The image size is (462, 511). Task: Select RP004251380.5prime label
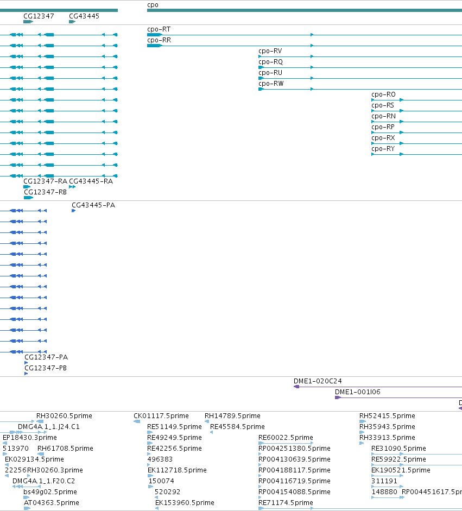point(294,449)
